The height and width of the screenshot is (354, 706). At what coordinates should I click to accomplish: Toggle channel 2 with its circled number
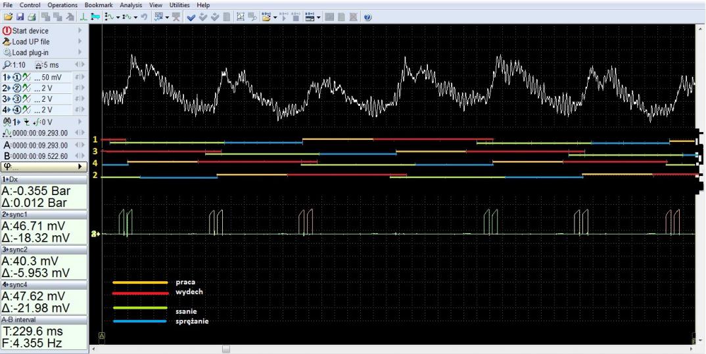tap(17, 88)
